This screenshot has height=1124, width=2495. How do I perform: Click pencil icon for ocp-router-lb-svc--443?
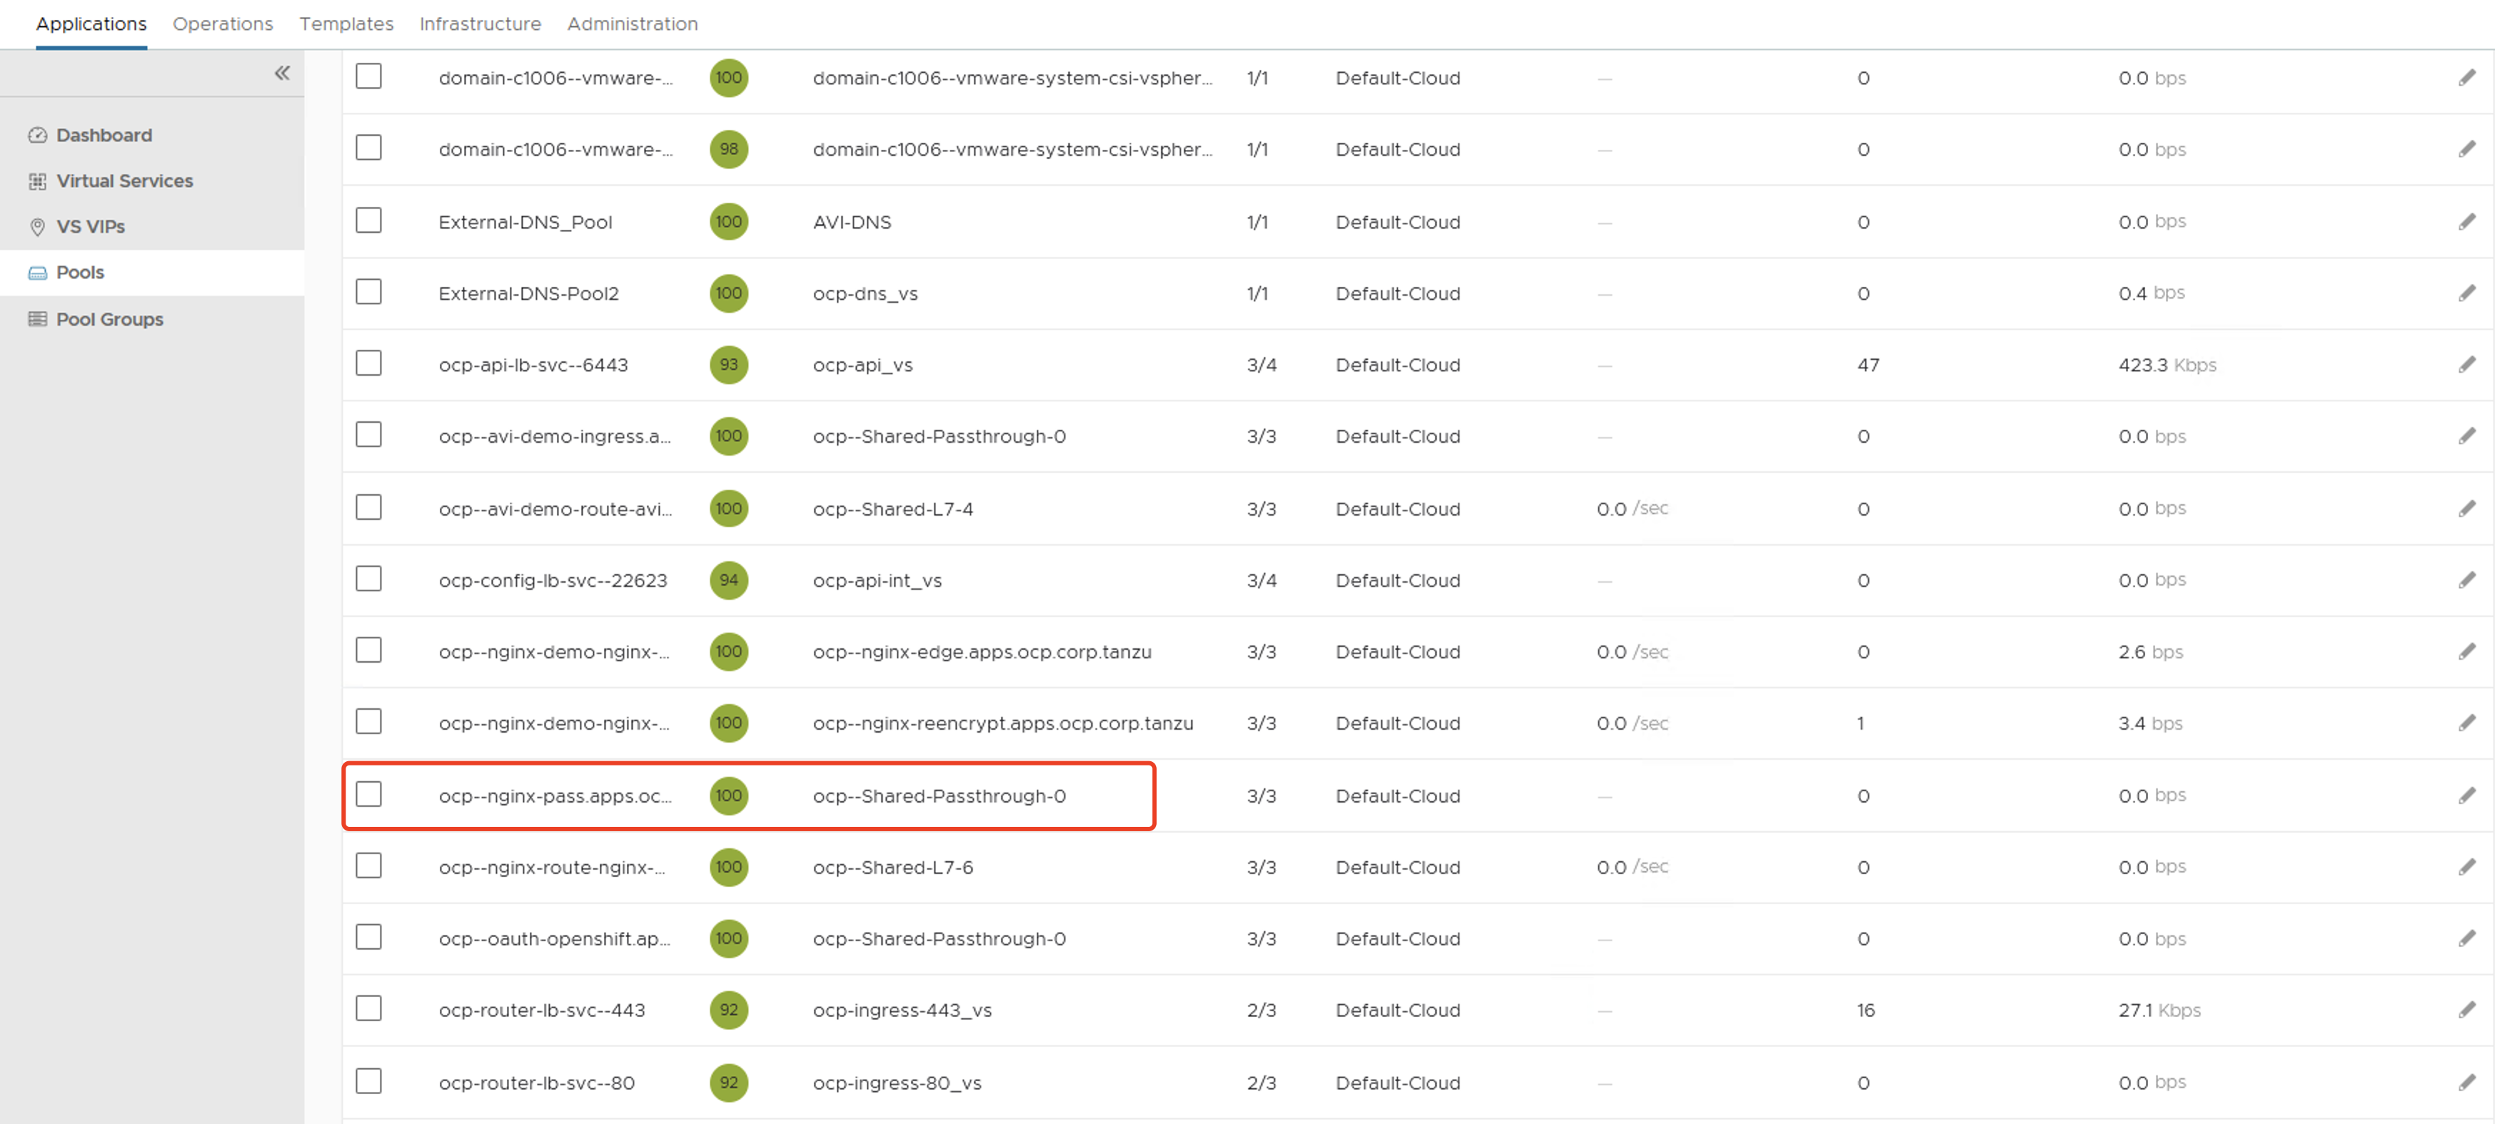click(2466, 1010)
